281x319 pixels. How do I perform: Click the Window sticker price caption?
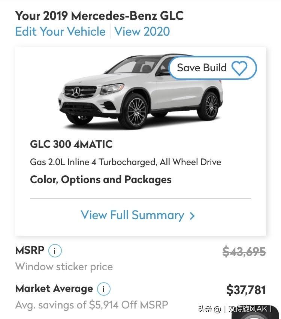pos(64,267)
